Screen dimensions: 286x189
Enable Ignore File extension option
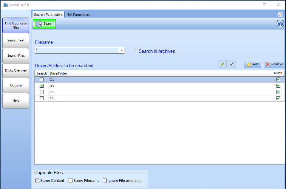tap(105, 180)
